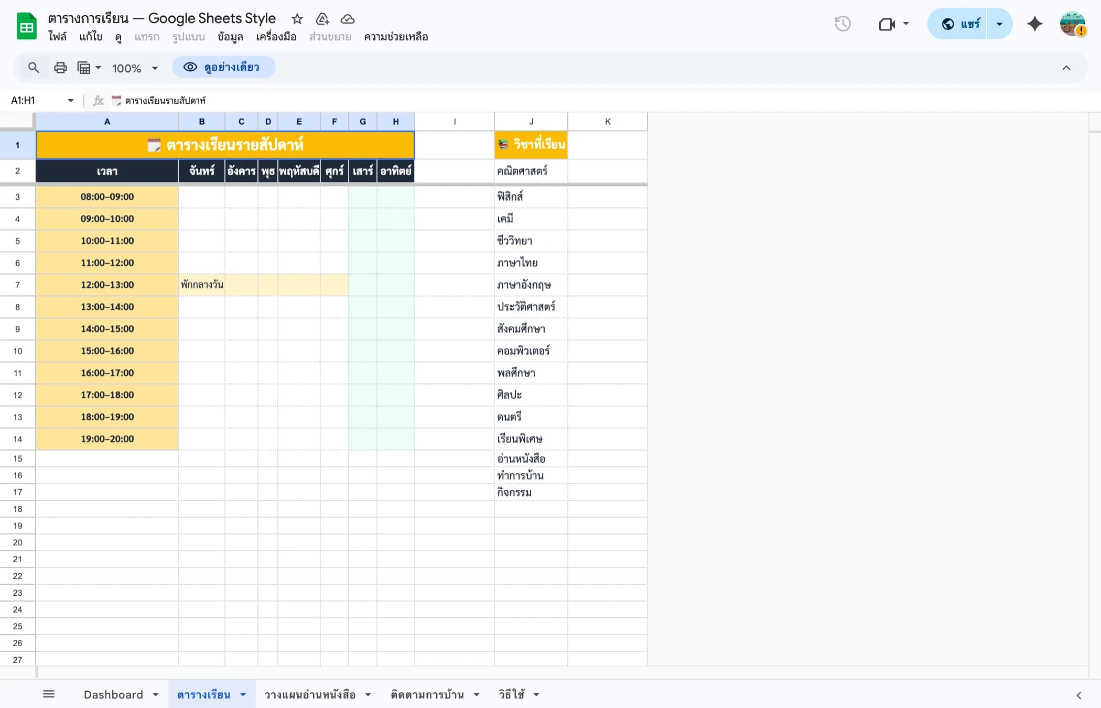Toggle the ดูอย่างเดียว view mode
The width and height of the screenshot is (1101, 708).
[224, 67]
